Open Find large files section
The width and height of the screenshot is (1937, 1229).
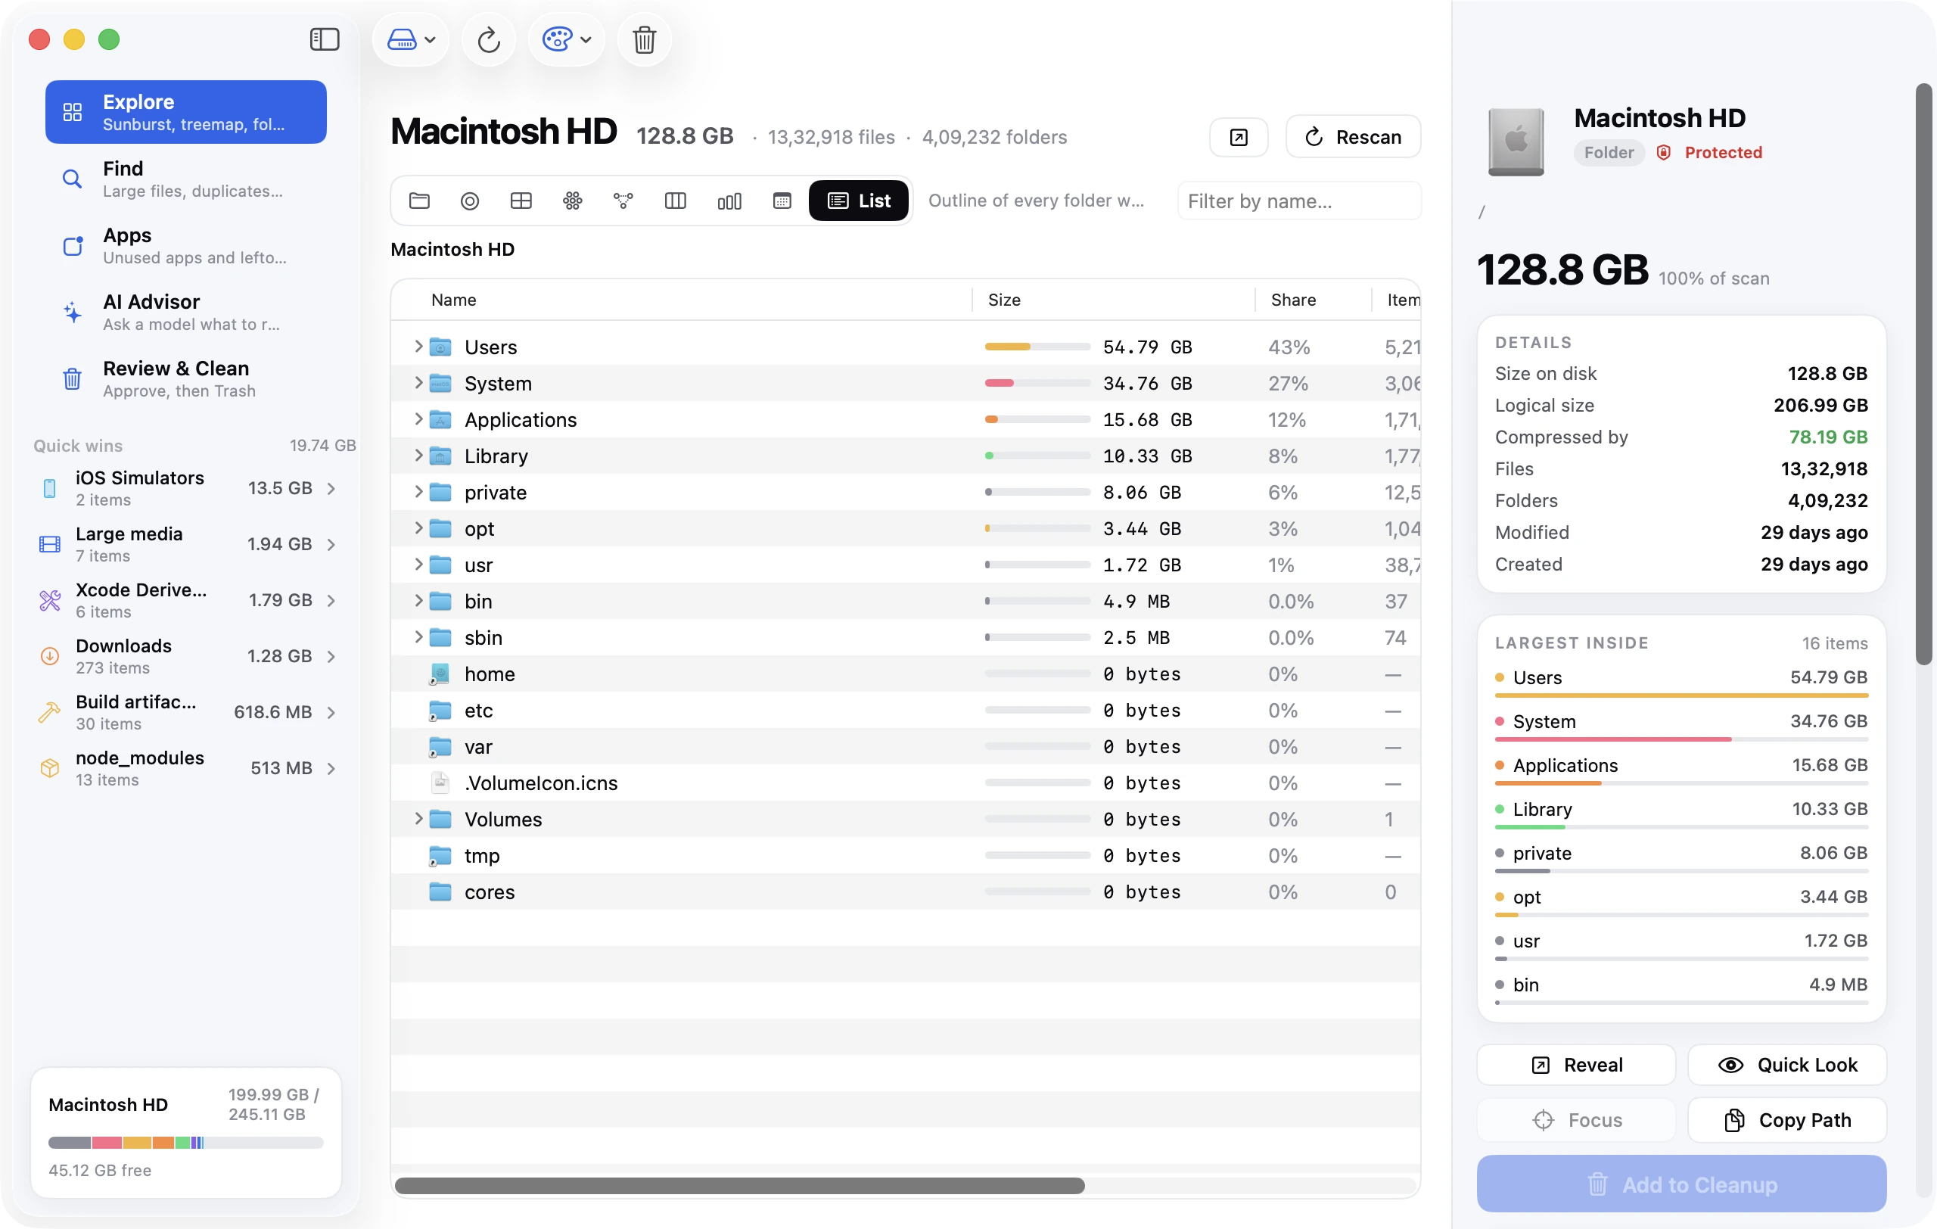(x=186, y=179)
